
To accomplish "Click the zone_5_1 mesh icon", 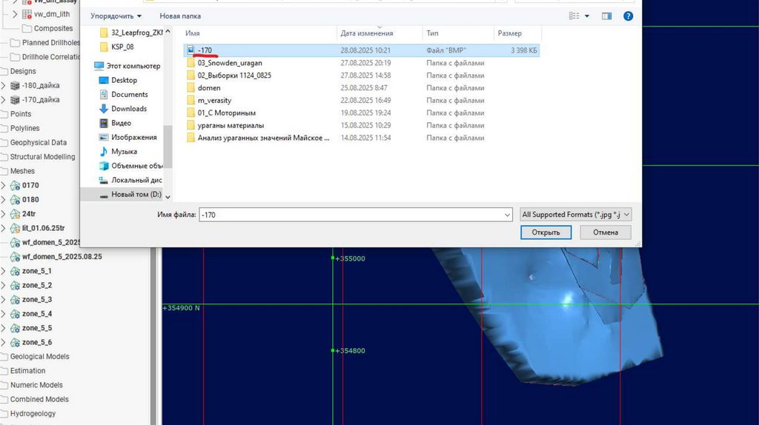I will tap(15, 271).
